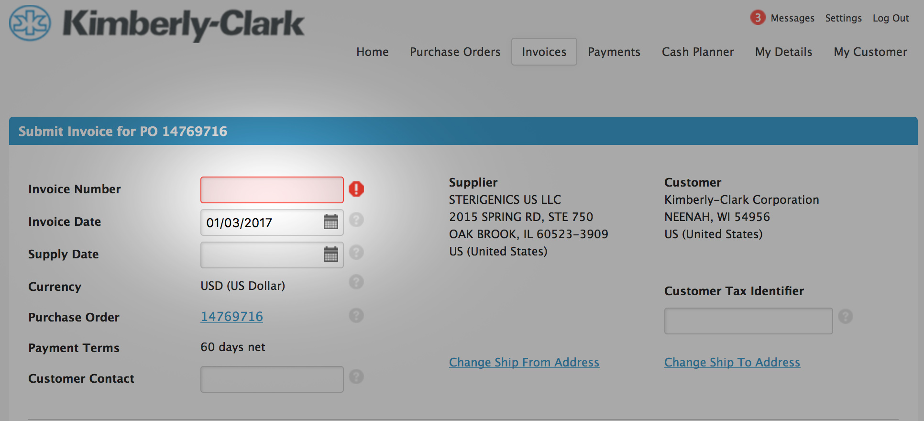The image size is (924, 421).
Task: Click the Kimberly-Clark logo
Action: (157, 23)
